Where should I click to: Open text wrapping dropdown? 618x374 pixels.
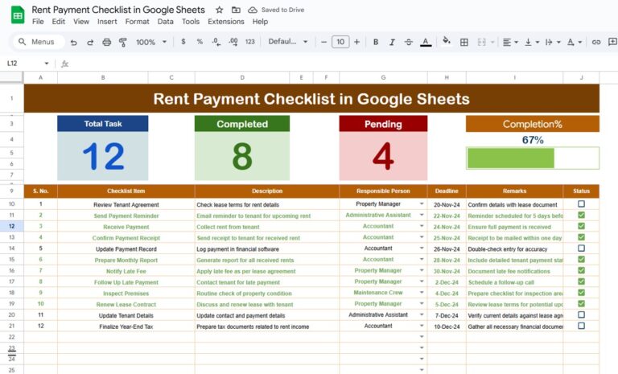coord(553,42)
